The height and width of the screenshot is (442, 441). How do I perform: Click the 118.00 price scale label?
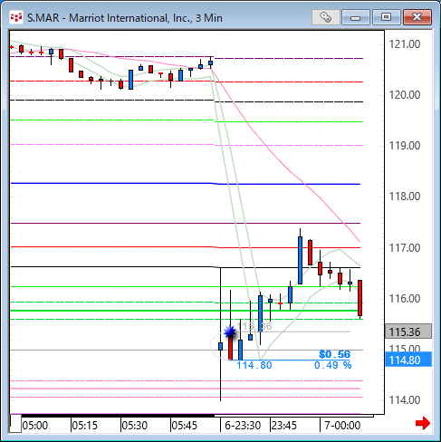(x=405, y=197)
